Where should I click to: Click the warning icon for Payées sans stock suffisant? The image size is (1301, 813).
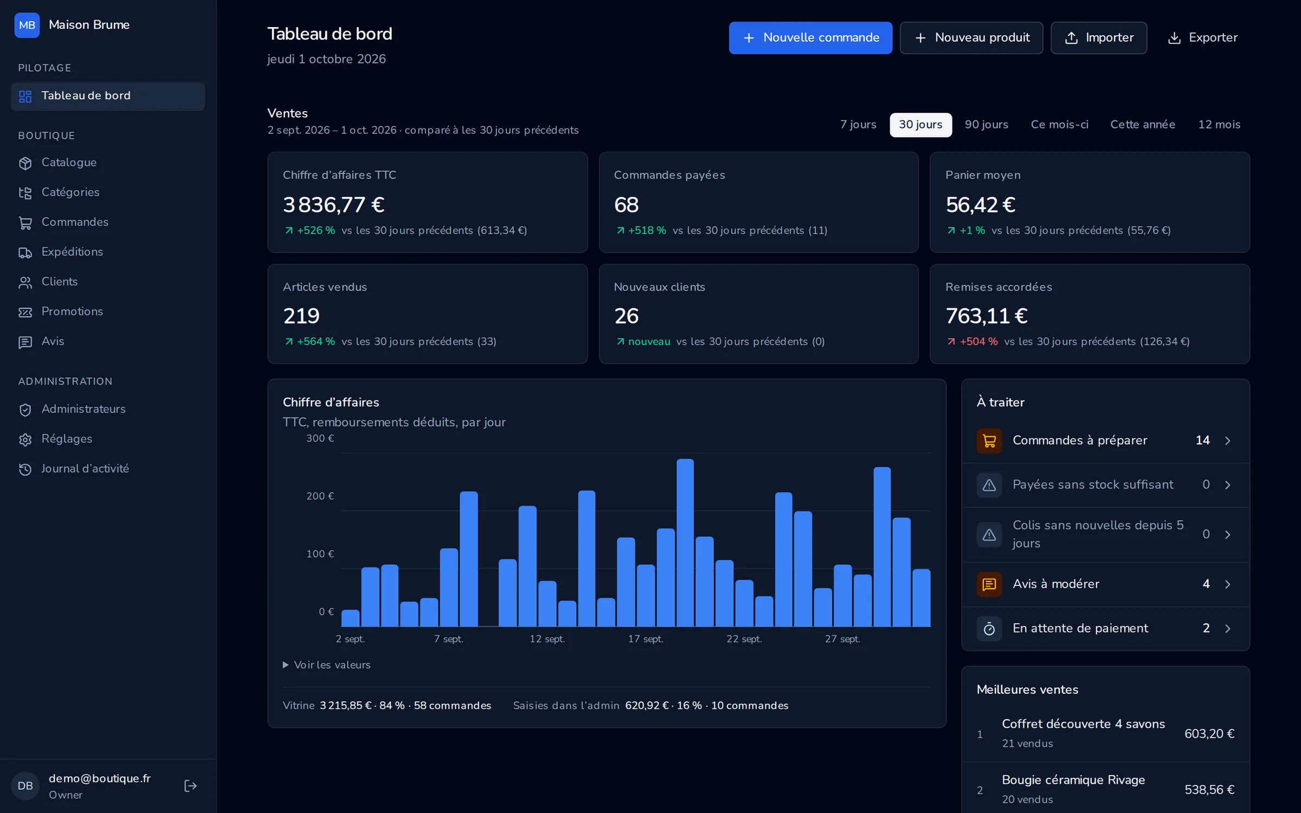click(x=989, y=485)
